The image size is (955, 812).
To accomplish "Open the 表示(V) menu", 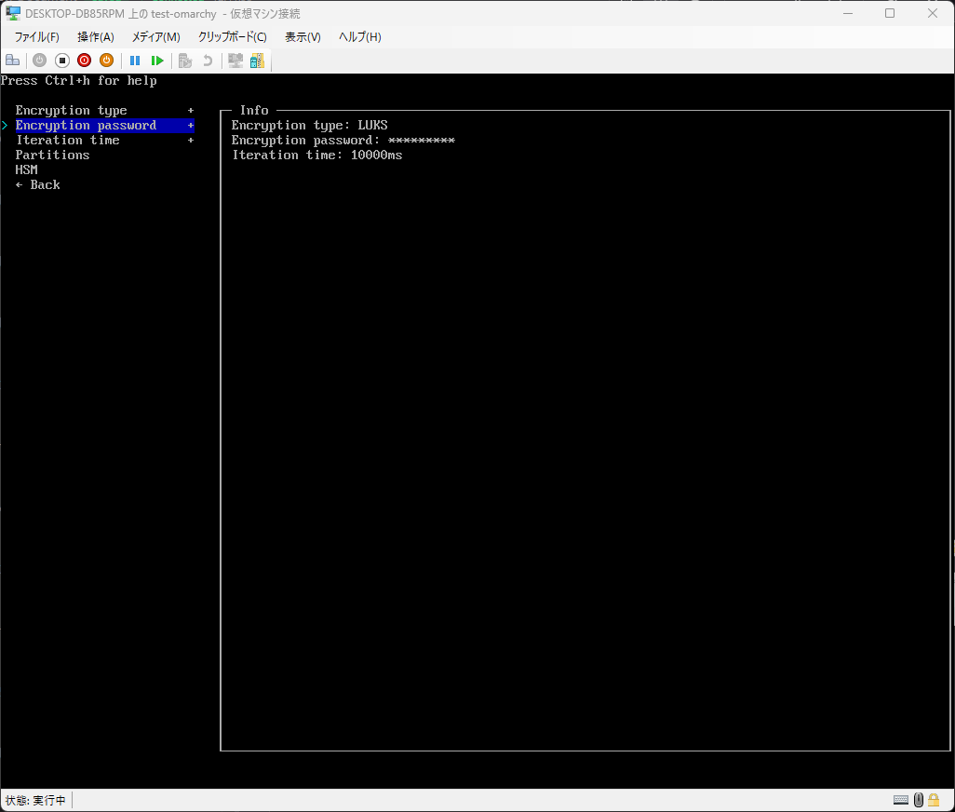I will coord(303,37).
